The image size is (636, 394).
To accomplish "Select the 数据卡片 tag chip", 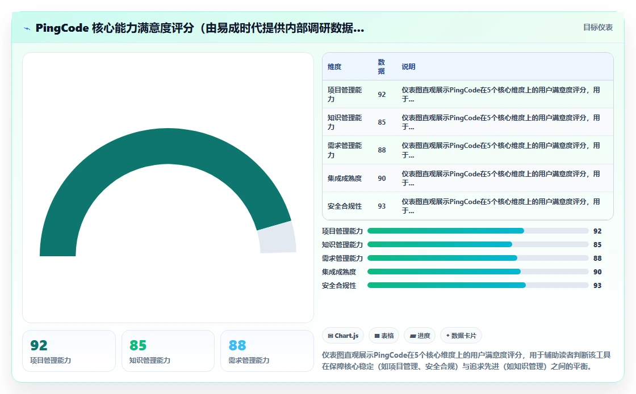I will pyautogui.click(x=461, y=336).
